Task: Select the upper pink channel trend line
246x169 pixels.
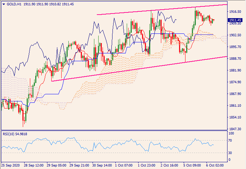Action: [x=160, y=10]
